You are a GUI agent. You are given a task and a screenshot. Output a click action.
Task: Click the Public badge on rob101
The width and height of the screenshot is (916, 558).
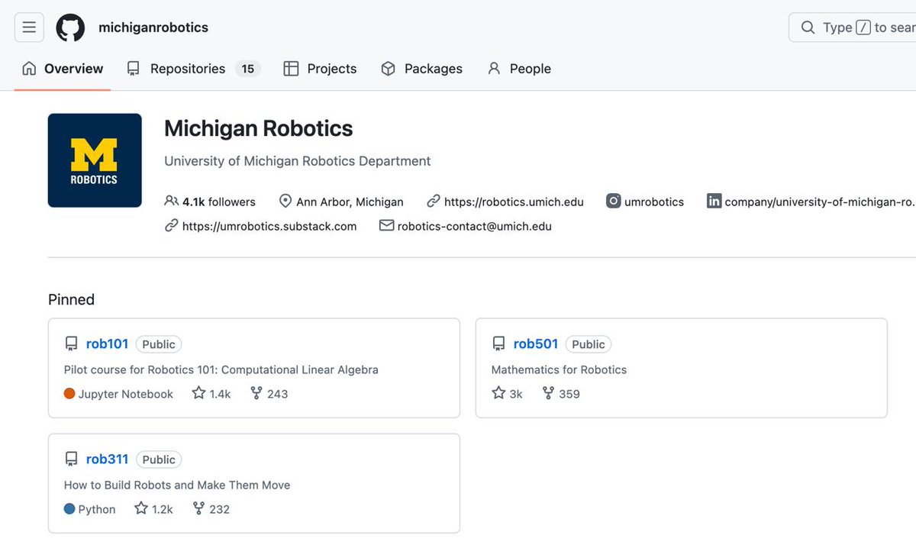pyautogui.click(x=159, y=344)
